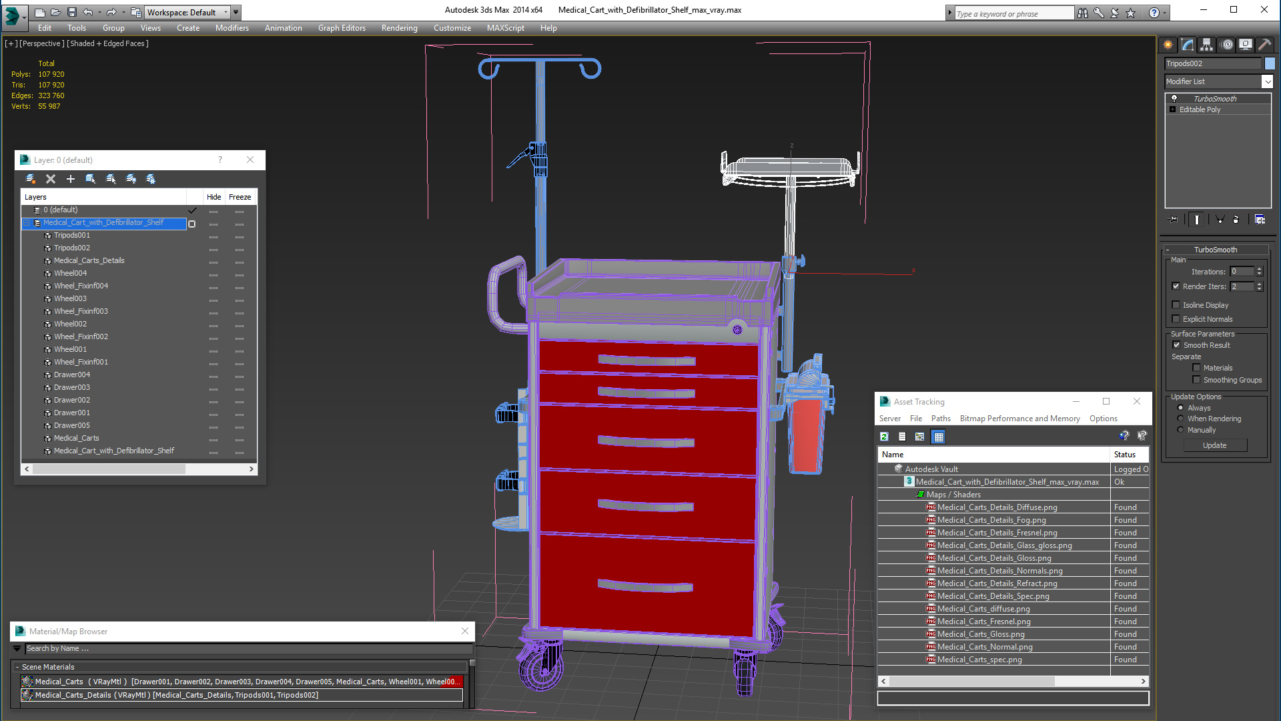Select When Rendering update option
Screen dimensions: 1281x721
click(1180, 419)
